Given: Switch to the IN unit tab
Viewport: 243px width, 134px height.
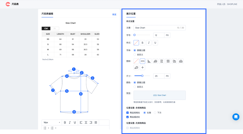Looking at the screenshot, I should (55, 28).
